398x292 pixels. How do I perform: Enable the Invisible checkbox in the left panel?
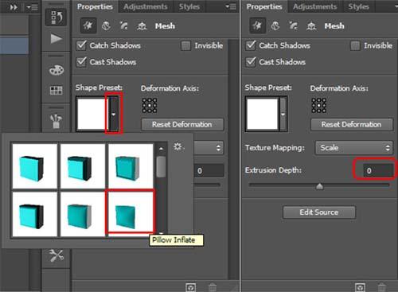(x=185, y=45)
